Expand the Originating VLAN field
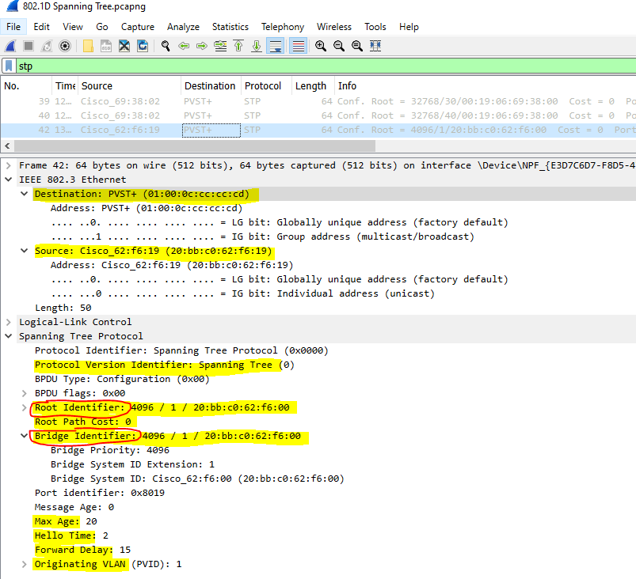 [25, 564]
